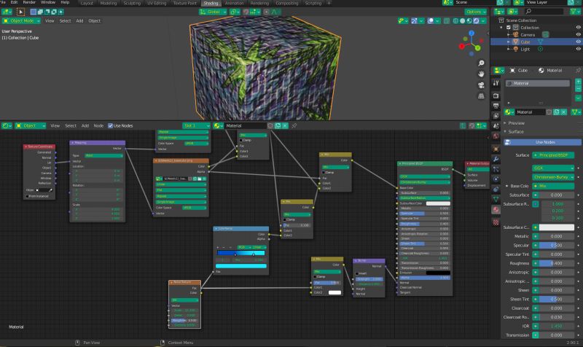Open the Object Mode dropdown in viewport
The width and height of the screenshot is (583, 347).
tap(22, 21)
